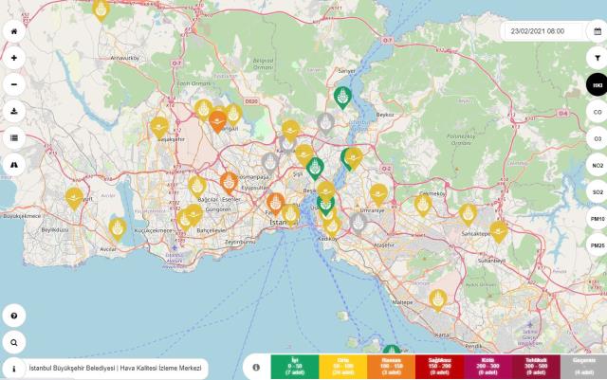Click the legend info icon
Screen dimensions: 607x380
coord(256,368)
